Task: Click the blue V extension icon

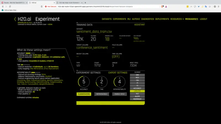Action: pyautogui.click(x=199, y=6)
